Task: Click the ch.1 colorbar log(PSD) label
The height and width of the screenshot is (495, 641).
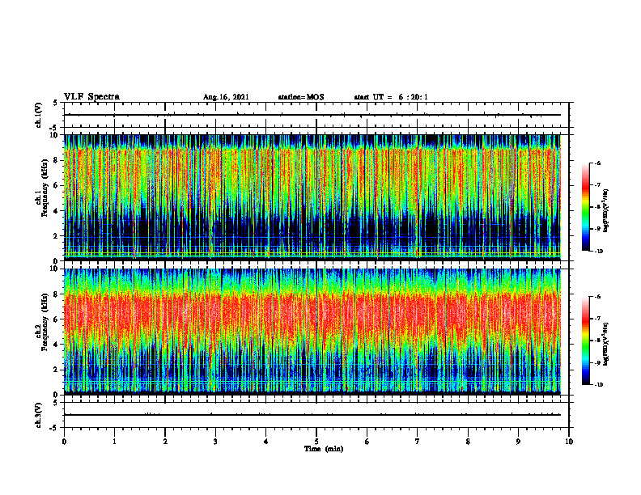Action: click(606, 211)
